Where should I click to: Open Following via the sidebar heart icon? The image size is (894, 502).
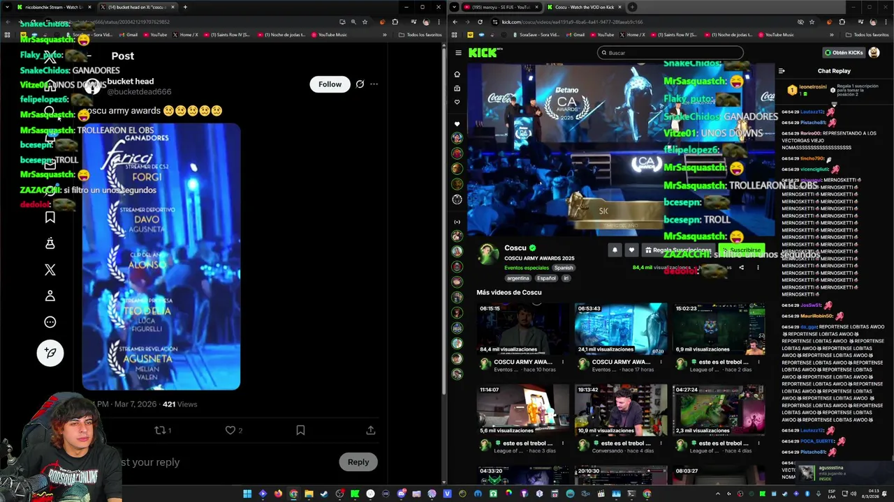(x=457, y=102)
